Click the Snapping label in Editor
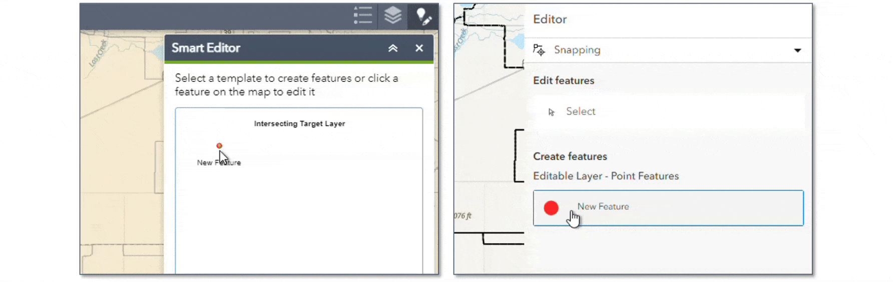 point(577,49)
